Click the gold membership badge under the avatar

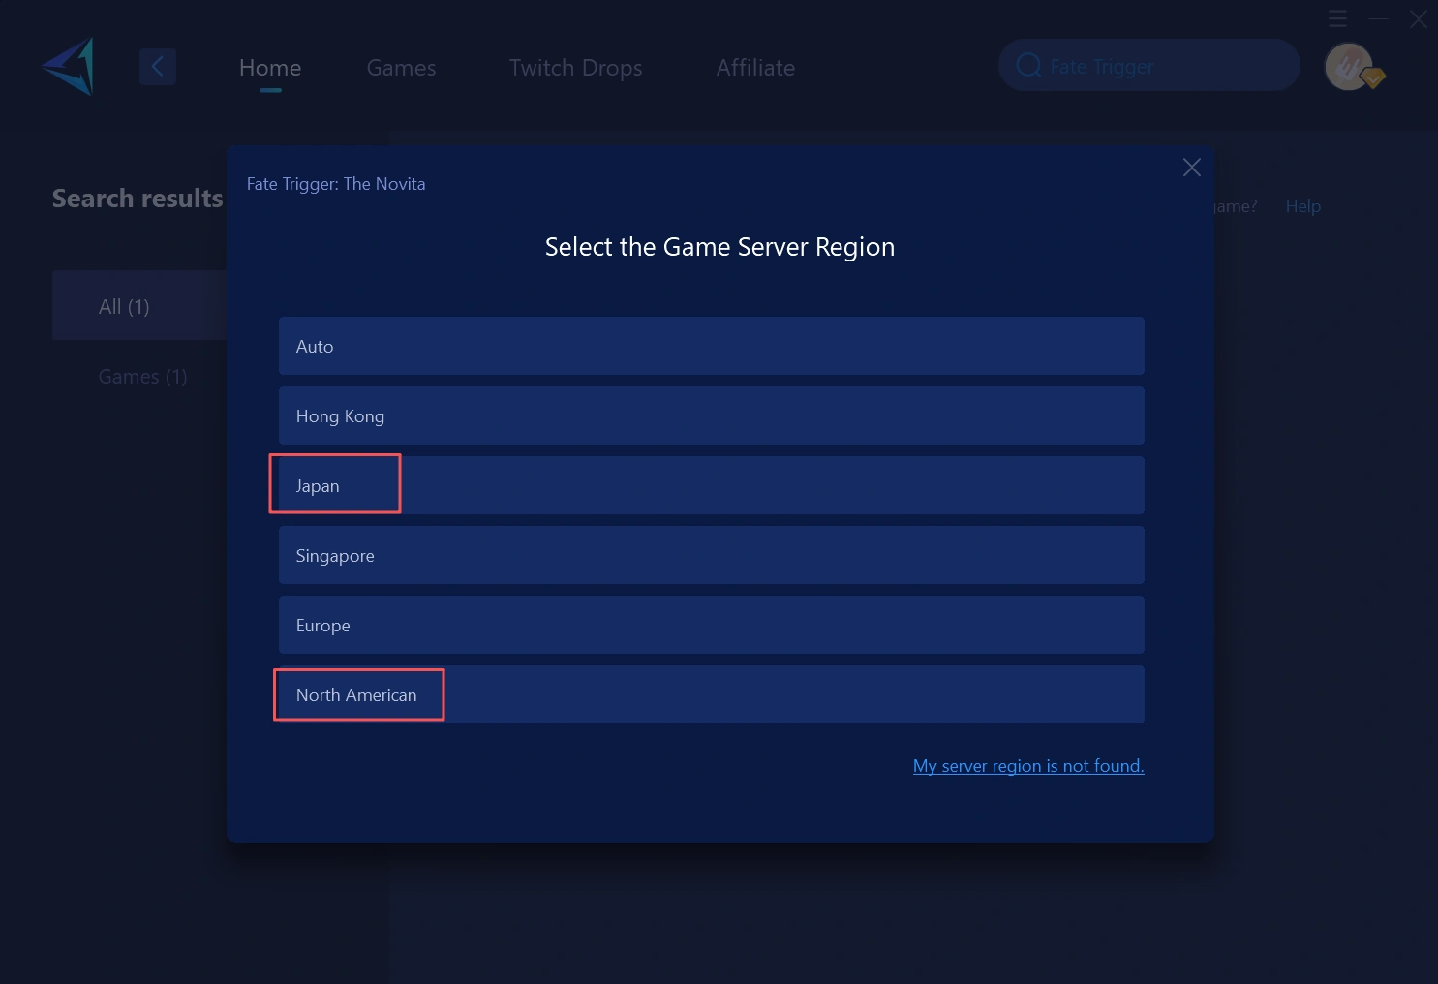pos(1373,77)
